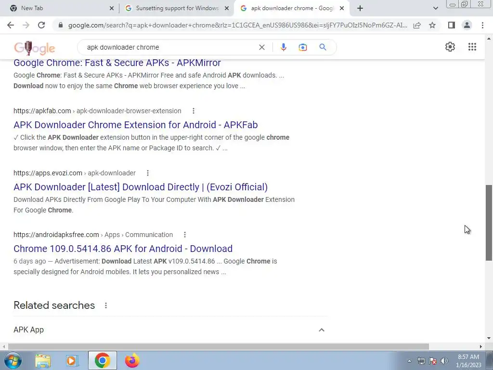Launch Firefox from the taskbar
The width and height of the screenshot is (493, 370).
132,360
